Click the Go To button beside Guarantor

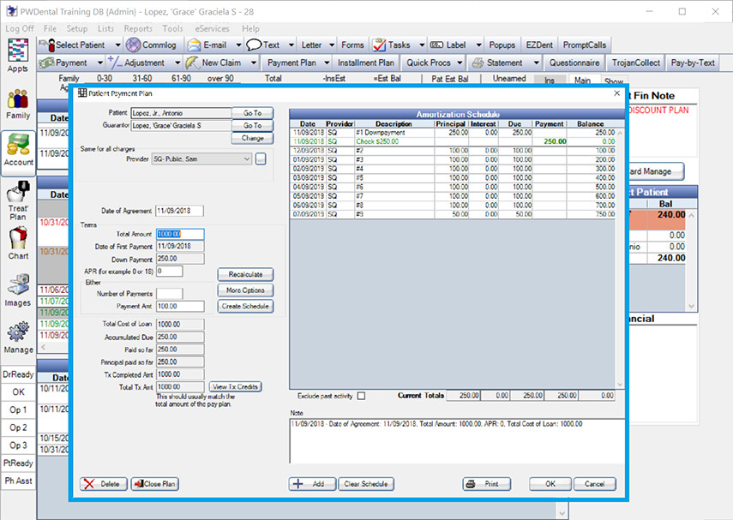click(252, 126)
